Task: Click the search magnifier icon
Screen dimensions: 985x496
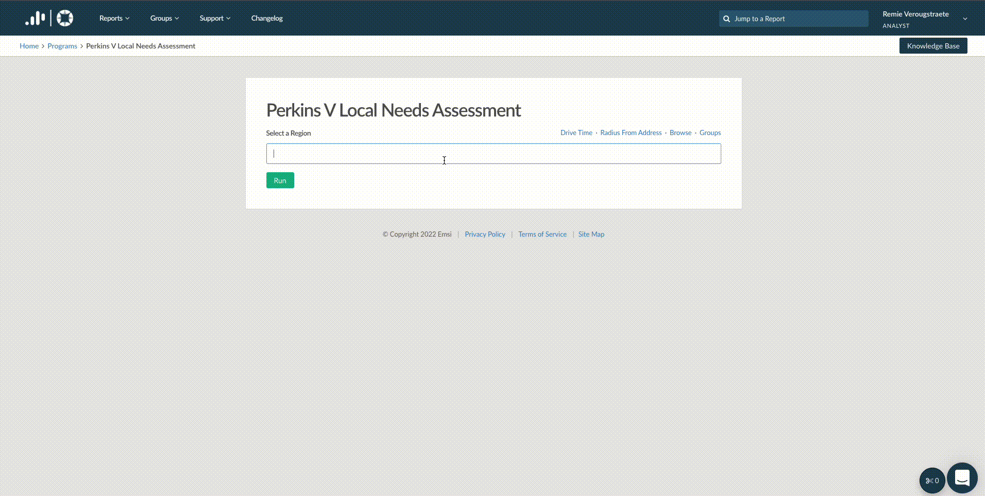Action: (726, 19)
